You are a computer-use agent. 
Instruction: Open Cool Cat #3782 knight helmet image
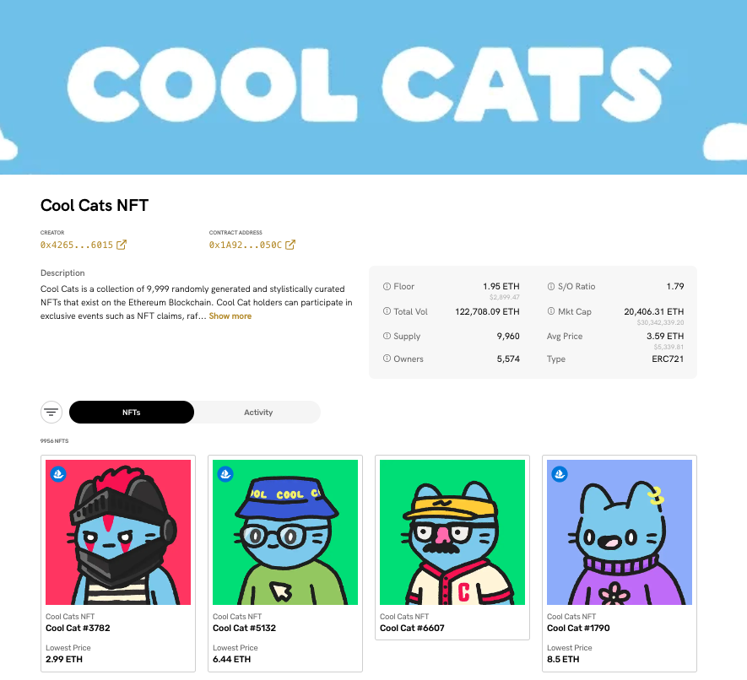pyautogui.click(x=118, y=532)
